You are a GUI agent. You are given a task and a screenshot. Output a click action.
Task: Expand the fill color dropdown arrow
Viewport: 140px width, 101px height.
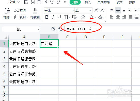click(x=87, y=17)
